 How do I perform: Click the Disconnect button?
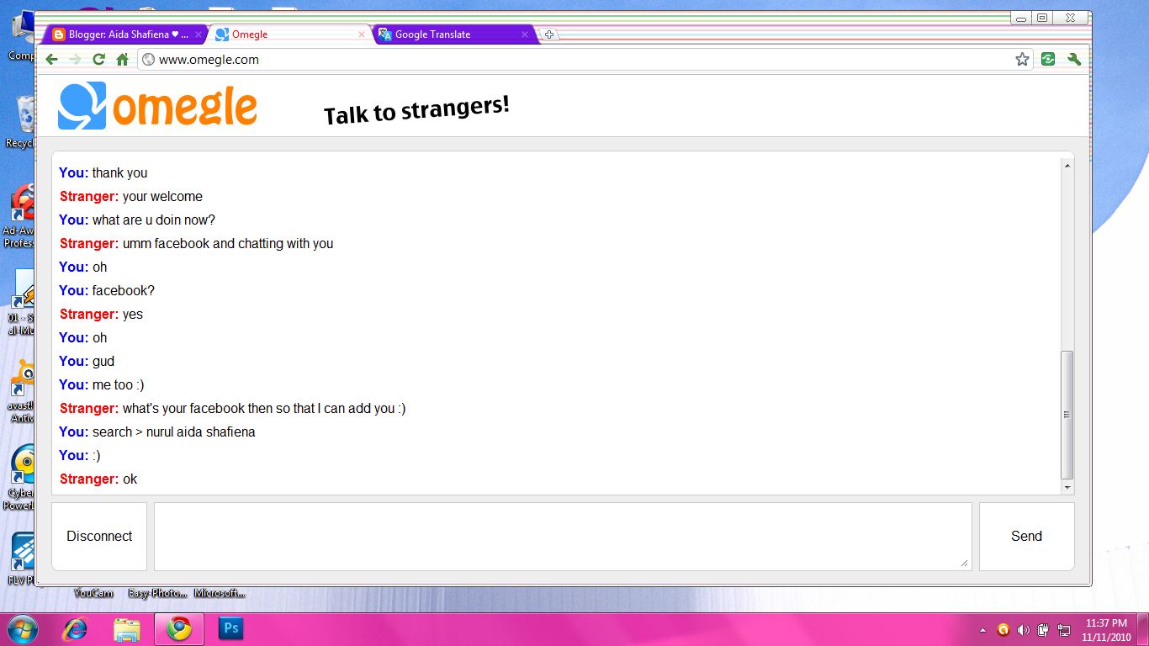point(99,536)
